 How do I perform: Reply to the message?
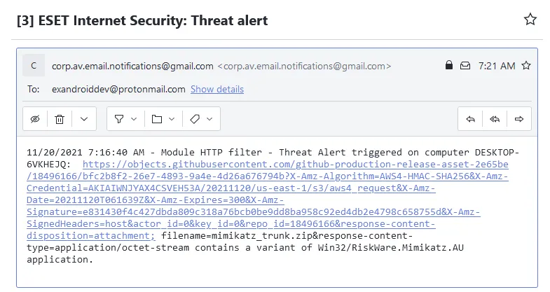click(470, 119)
